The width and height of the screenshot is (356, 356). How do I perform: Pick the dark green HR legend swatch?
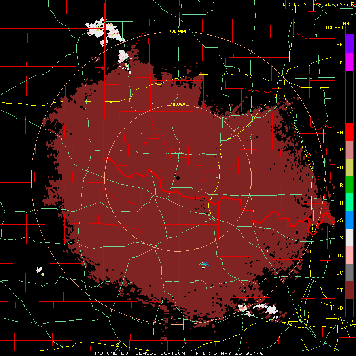tap(349, 185)
